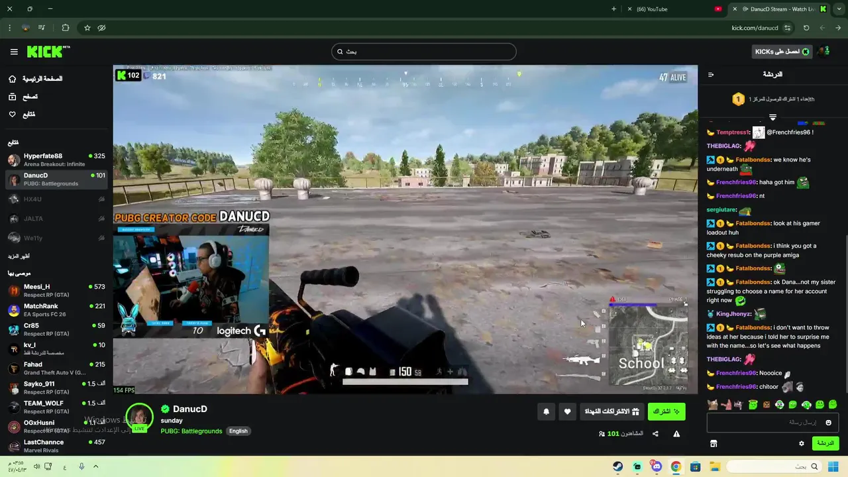Open Browse link in sidebar
The height and width of the screenshot is (477, 848).
30,97
